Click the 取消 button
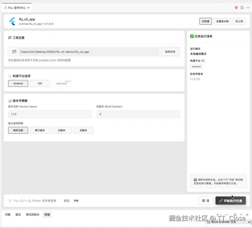The height and width of the screenshot is (228, 252). pyautogui.click(x=206, y=201)
